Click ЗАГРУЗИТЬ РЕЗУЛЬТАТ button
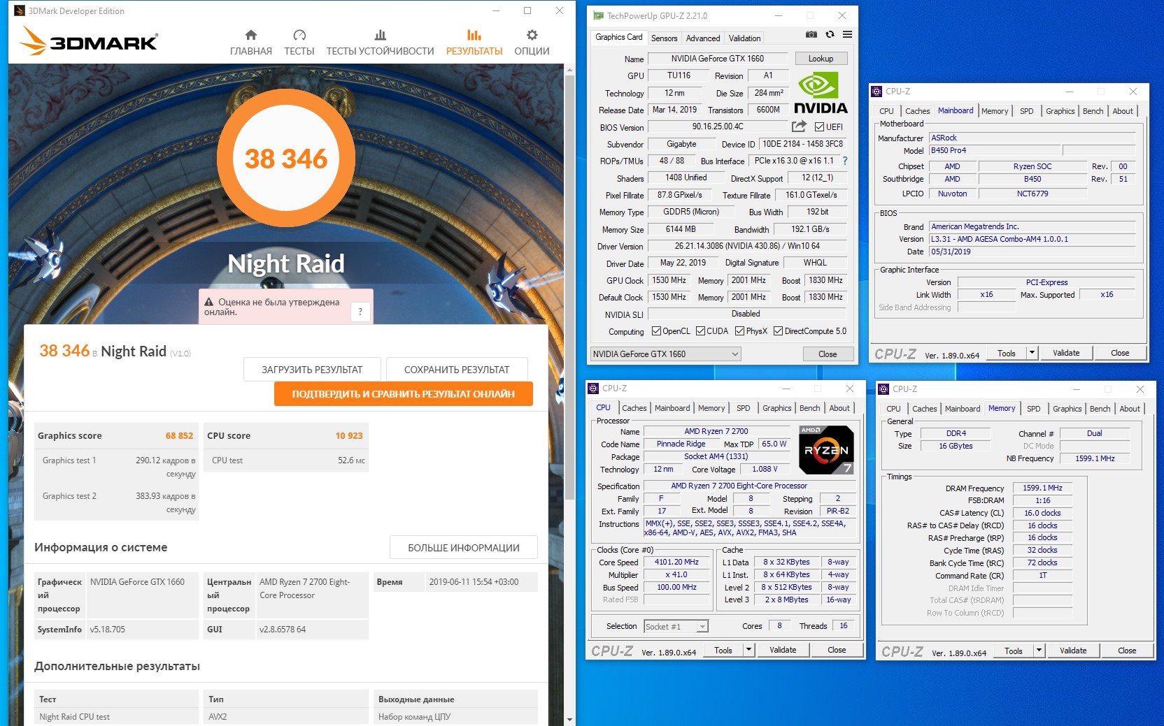 point(312,370)
